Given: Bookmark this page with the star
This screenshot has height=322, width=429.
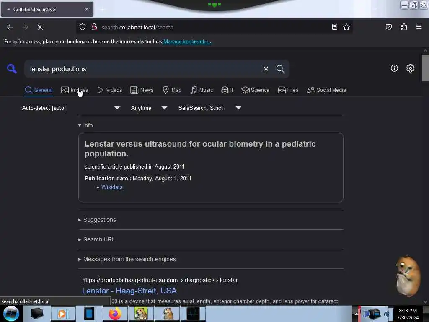Looking at the screenshot, I should coord(346,27).
